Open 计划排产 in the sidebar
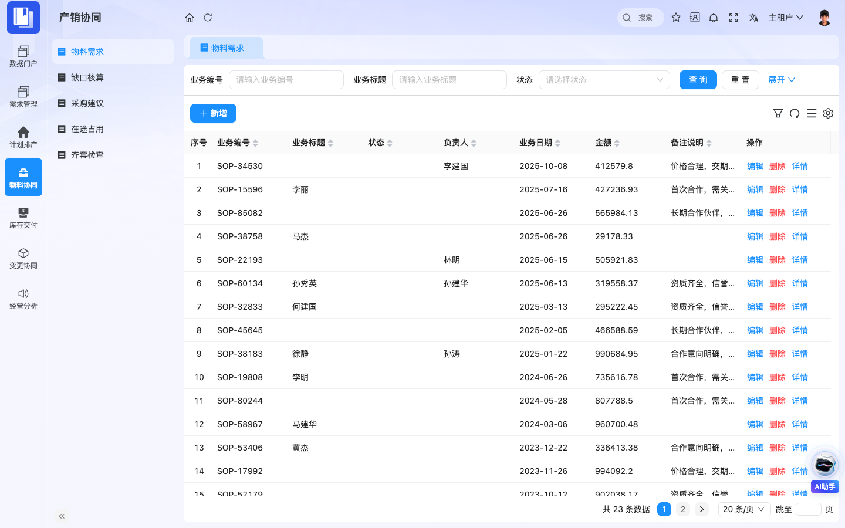Viewport: 845px width, 528px height. point(23,137)
